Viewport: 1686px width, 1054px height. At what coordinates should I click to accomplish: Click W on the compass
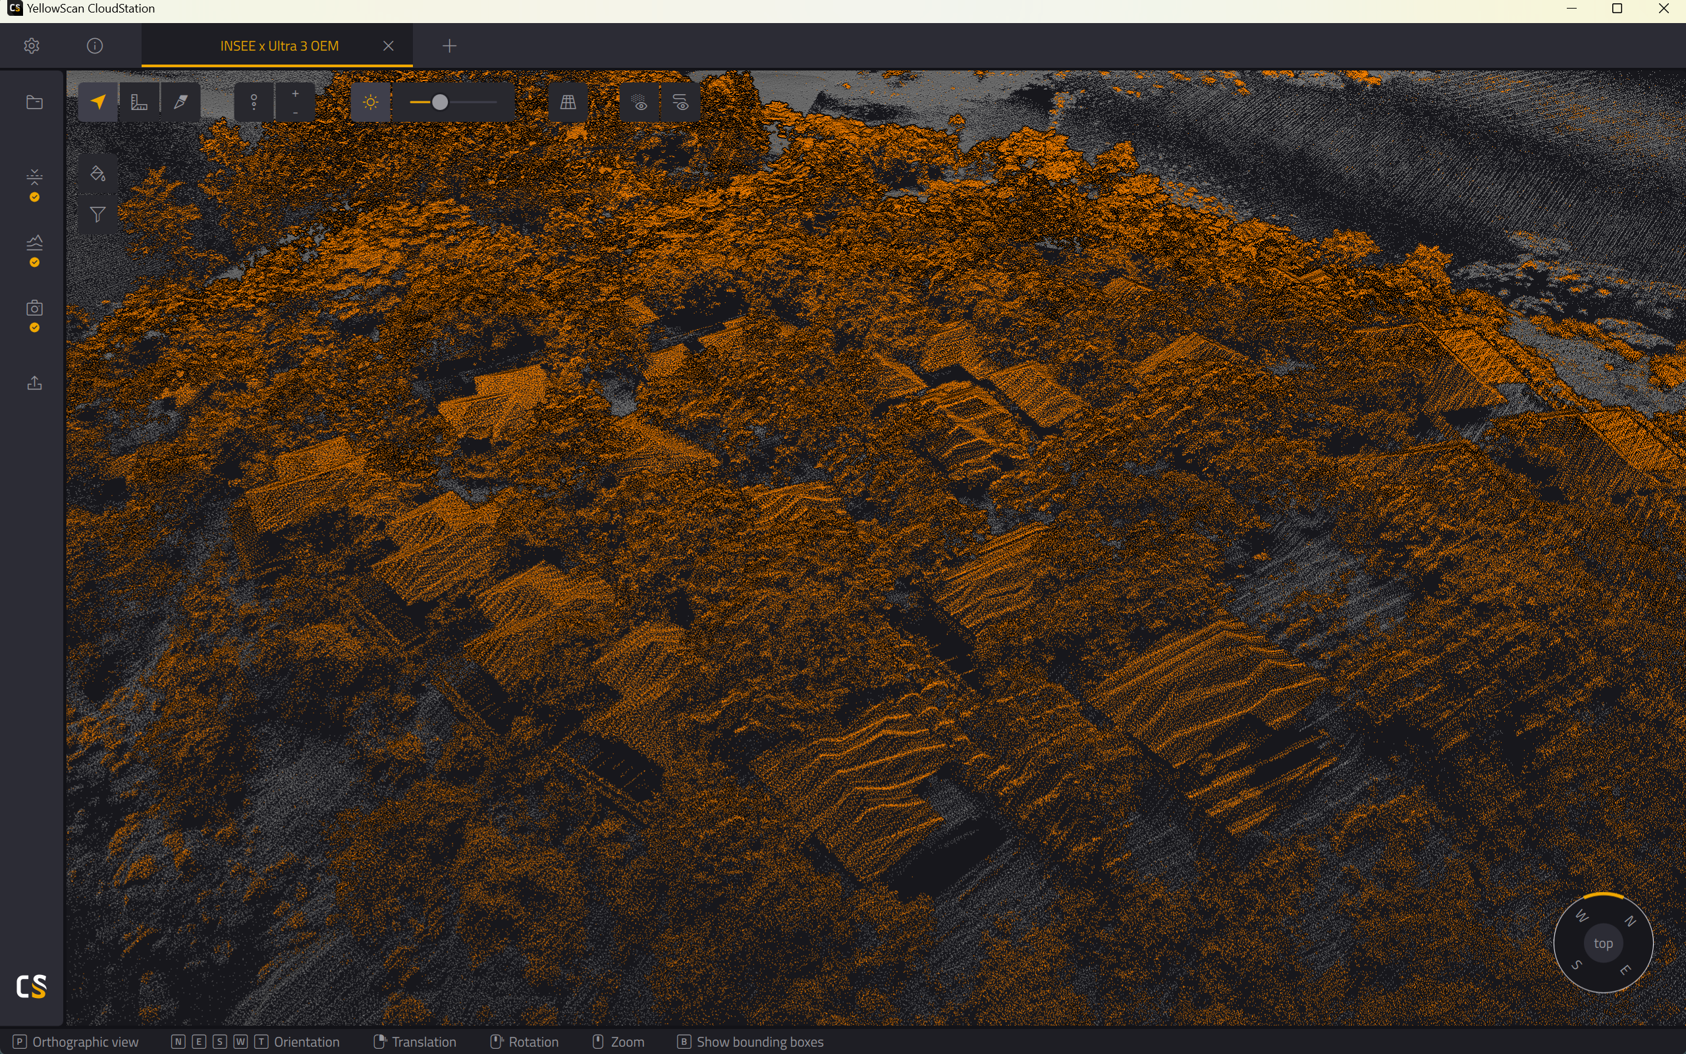(1581, 916)
